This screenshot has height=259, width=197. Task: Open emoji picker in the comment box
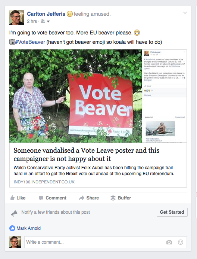pyautogui.click(x=181, y=242)
